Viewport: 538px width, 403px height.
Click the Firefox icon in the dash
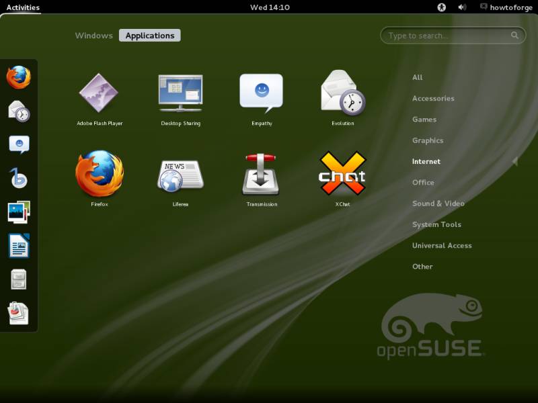(19, 77)
